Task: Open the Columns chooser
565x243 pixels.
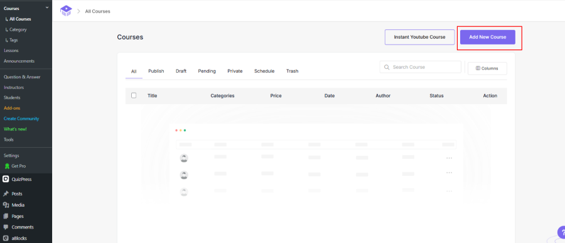Action: [487, 68]
